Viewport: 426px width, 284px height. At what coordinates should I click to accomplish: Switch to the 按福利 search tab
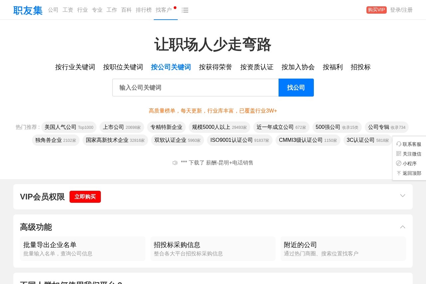(x=333, y=67)
